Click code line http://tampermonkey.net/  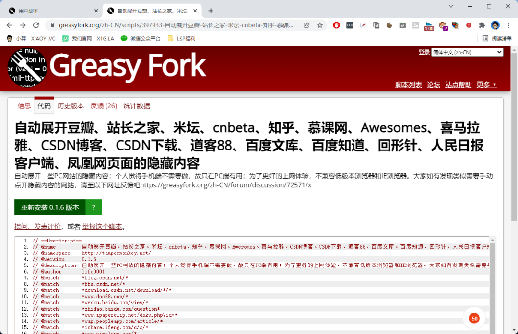(116, 253)
